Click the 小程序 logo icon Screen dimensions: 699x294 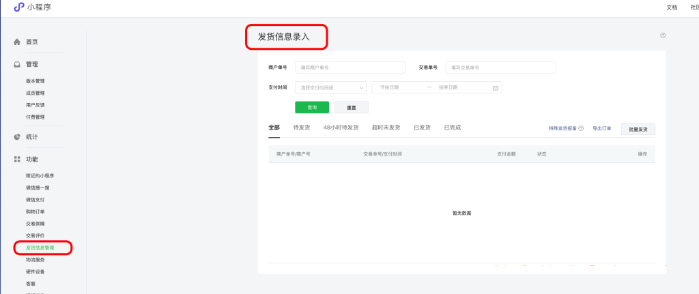[x=18, y=7]
